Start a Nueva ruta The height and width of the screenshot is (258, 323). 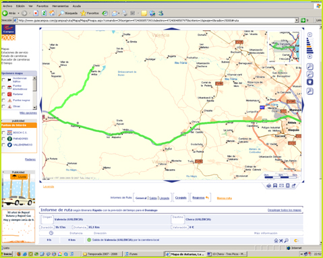[225, 198]
